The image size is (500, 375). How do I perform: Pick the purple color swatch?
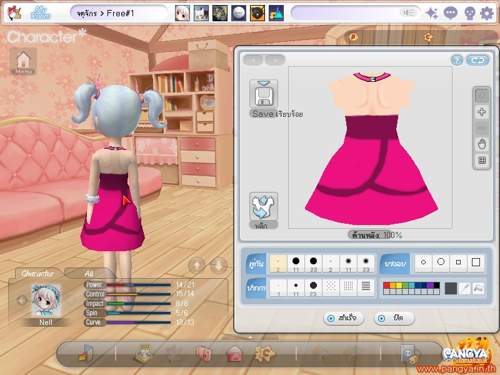(x=430, y=285)
